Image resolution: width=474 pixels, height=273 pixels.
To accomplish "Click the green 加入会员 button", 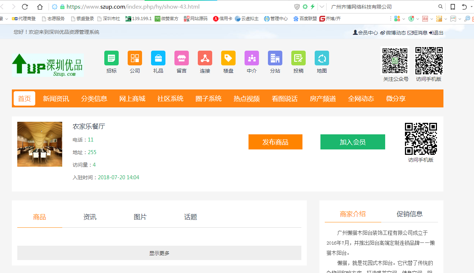I will [x=352, y=142].
